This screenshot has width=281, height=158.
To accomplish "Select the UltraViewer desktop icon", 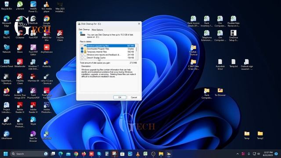I will [x=7, y=135].
